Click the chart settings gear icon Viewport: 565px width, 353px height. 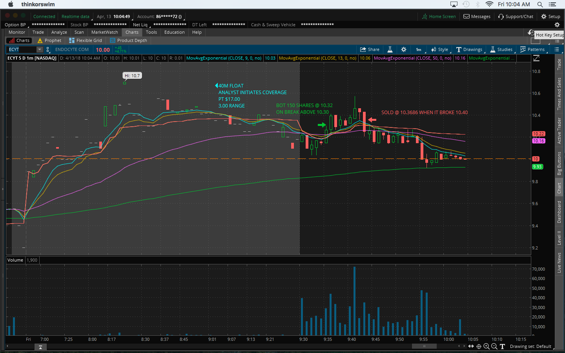[x=403, y=49]
